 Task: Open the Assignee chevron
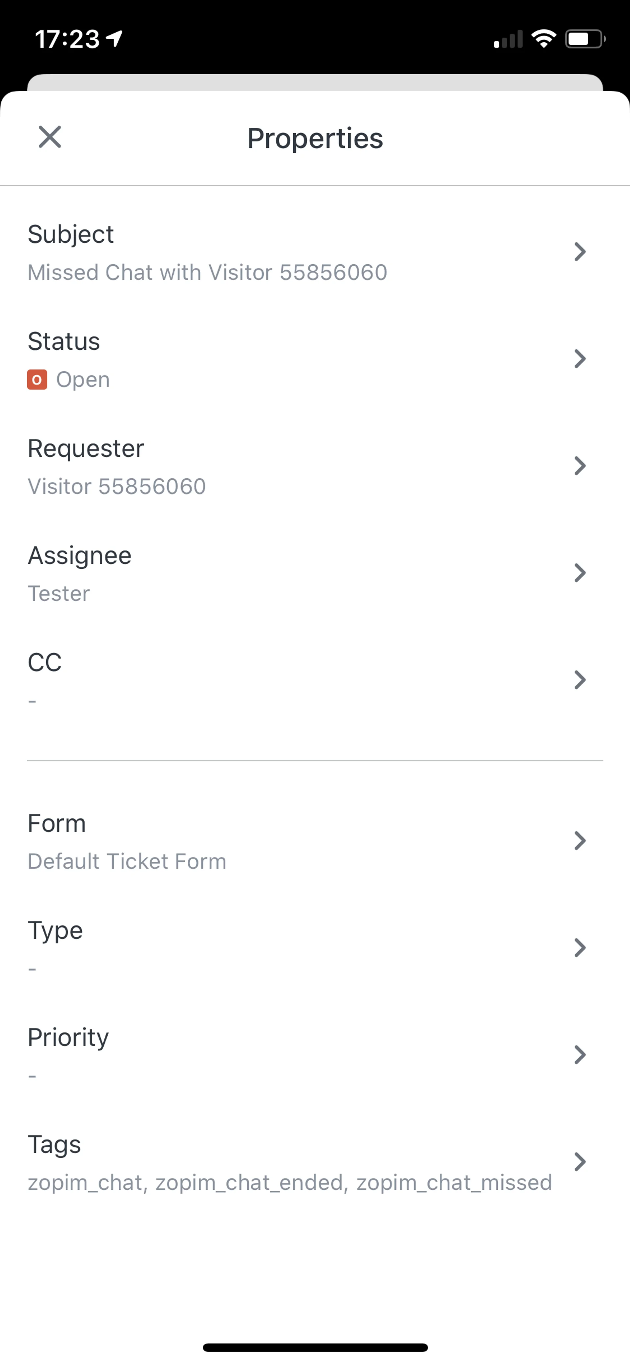[580, 573]
